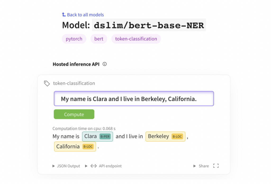Click the token-classification widget label text
The image size is (271, 184).
[x=74, y=83]
